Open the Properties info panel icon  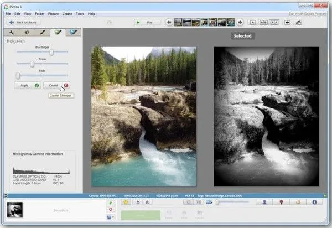(x=314, y=202)
